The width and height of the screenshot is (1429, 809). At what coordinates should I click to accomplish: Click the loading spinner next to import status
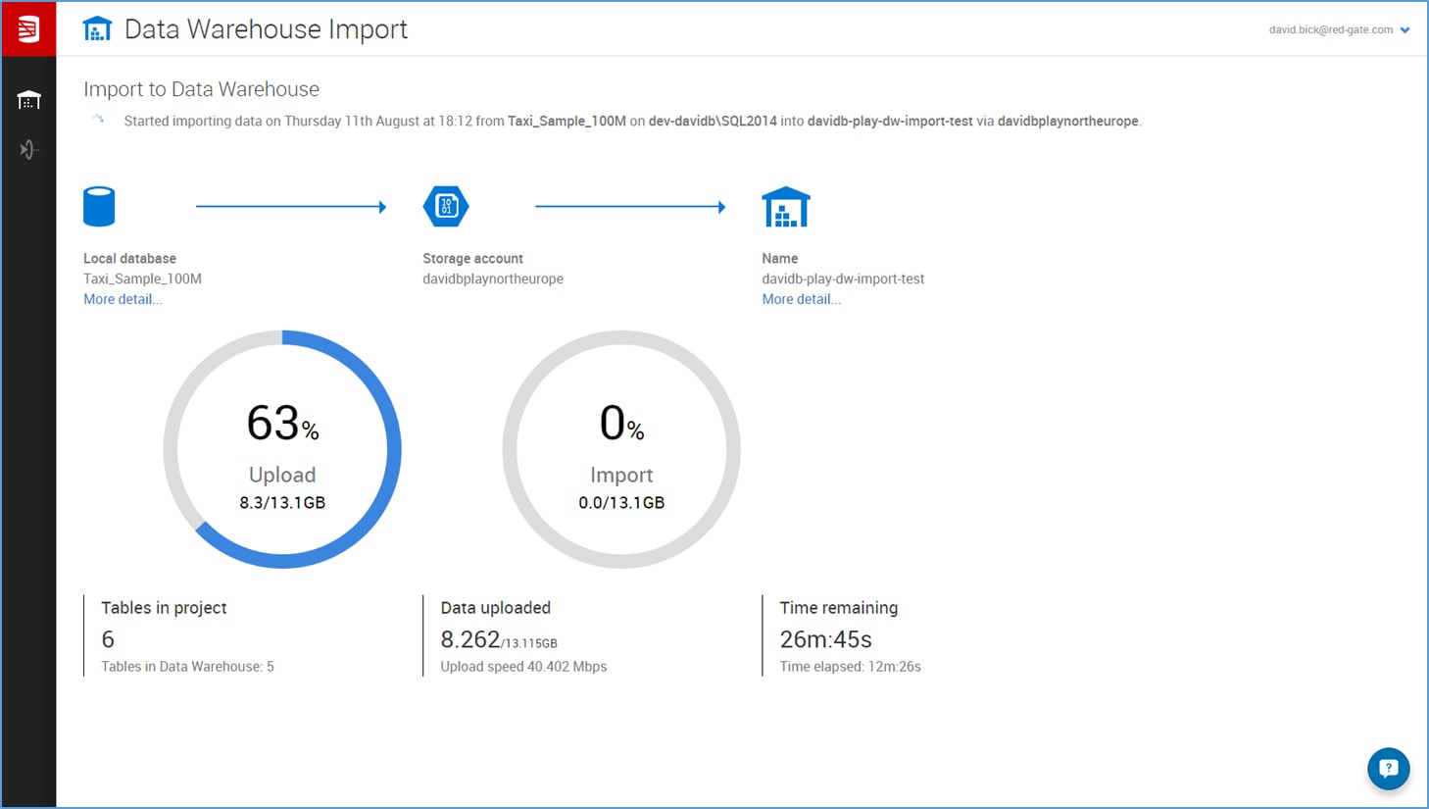[98, 120]
